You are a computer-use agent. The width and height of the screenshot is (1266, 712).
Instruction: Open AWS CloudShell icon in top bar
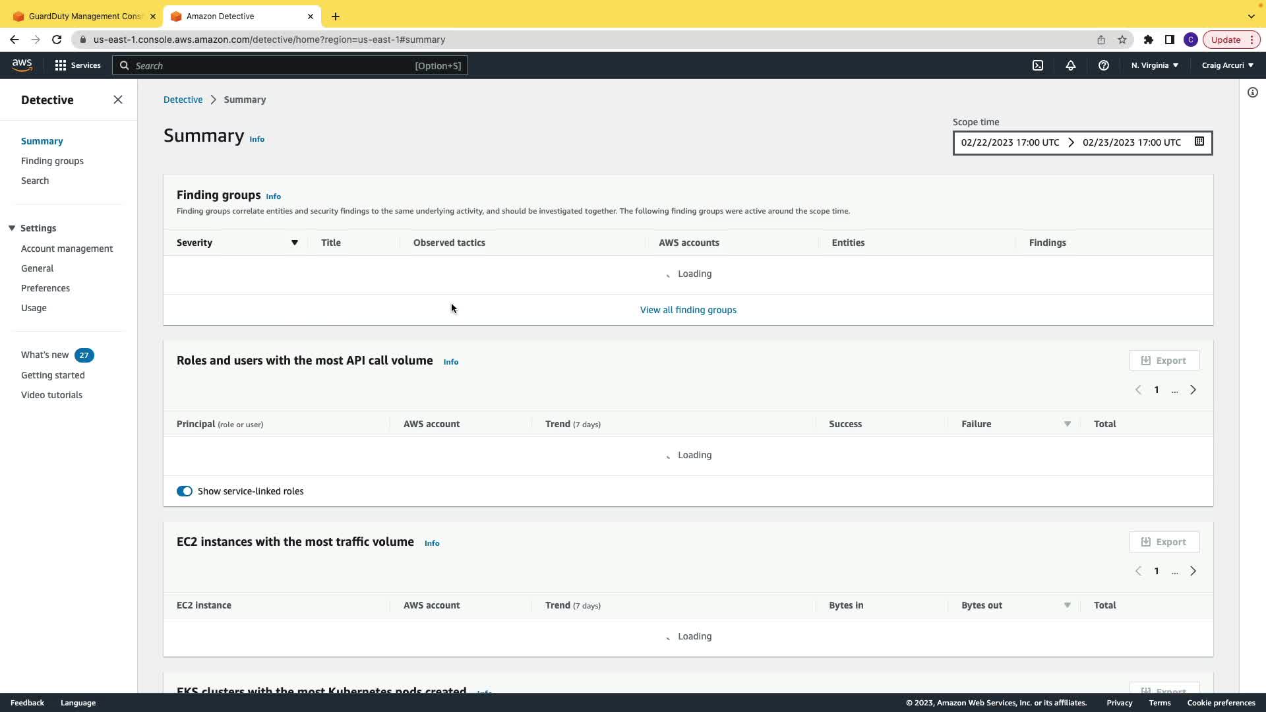1038,65
